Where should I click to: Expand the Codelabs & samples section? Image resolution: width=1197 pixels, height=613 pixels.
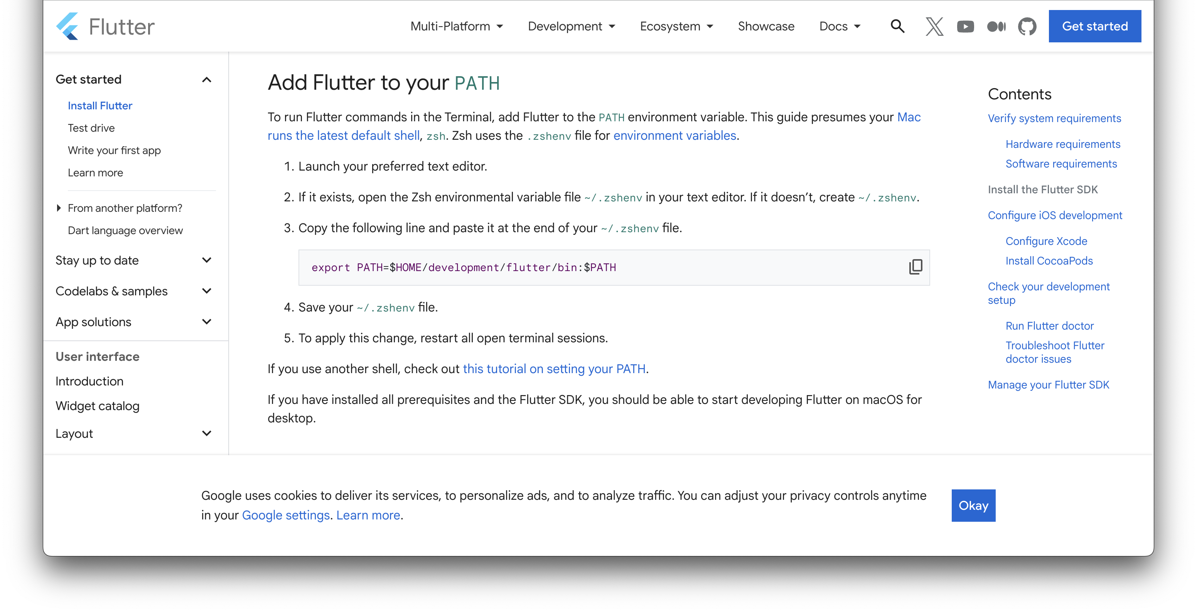point(207,291)
